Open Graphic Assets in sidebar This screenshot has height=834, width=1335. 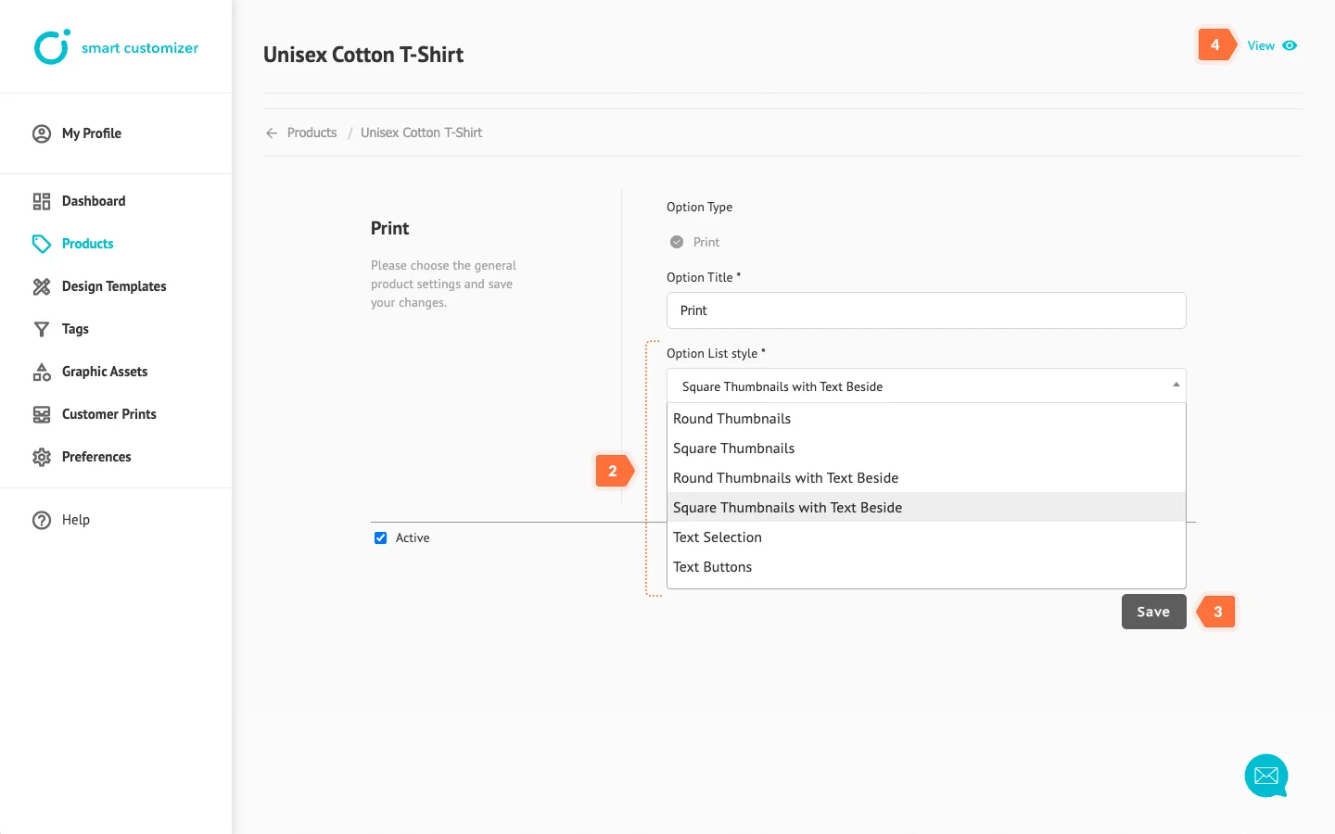pyautogui.click(x=105, y=372)
